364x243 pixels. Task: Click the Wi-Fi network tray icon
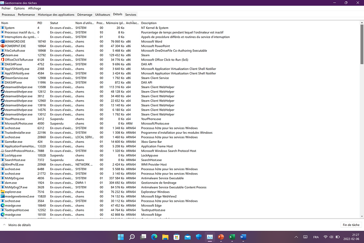click(325, 237)
